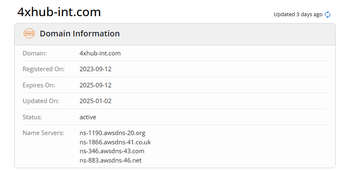Click the Expires On: label

click(39, 85)
